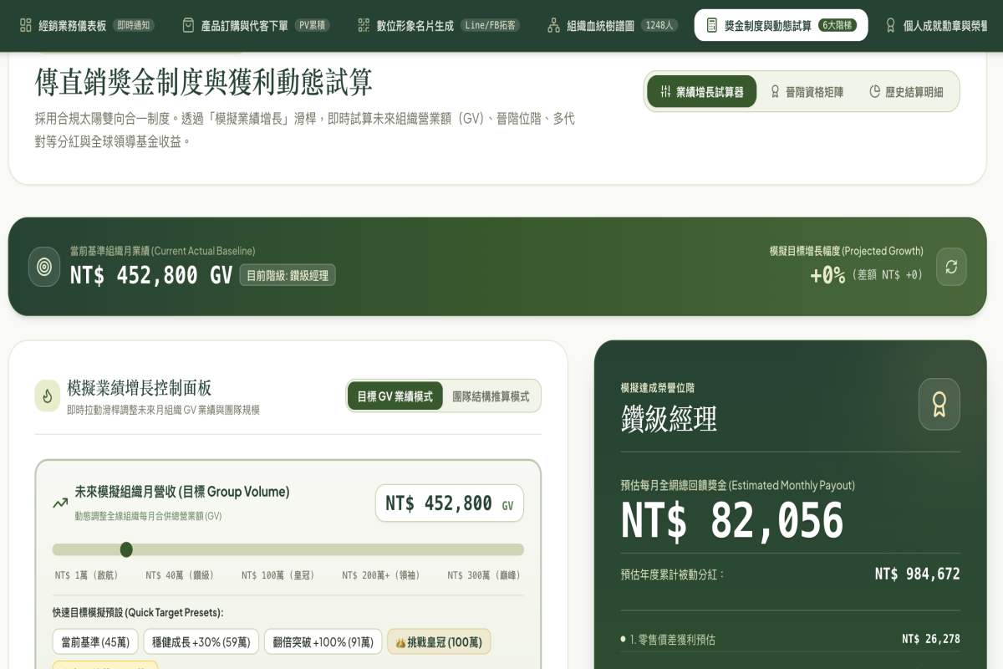Click the award ribbon icon on 晉階資格矩陣

click(x=775, y=92)
